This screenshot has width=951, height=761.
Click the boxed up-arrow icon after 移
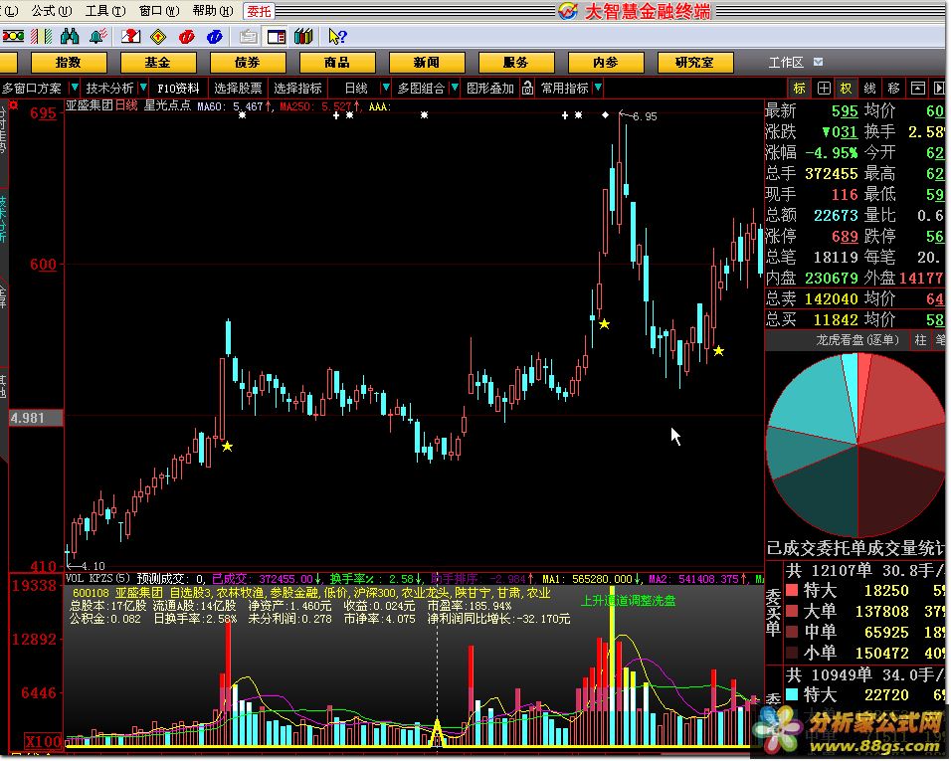coord(918,89)
